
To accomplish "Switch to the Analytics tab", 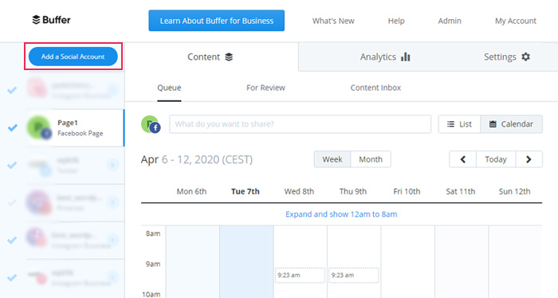I will tap(385, 57).
